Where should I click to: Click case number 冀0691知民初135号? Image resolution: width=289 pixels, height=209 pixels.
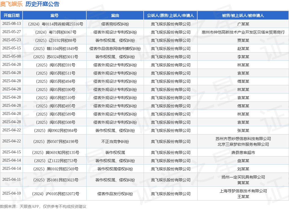56,153
